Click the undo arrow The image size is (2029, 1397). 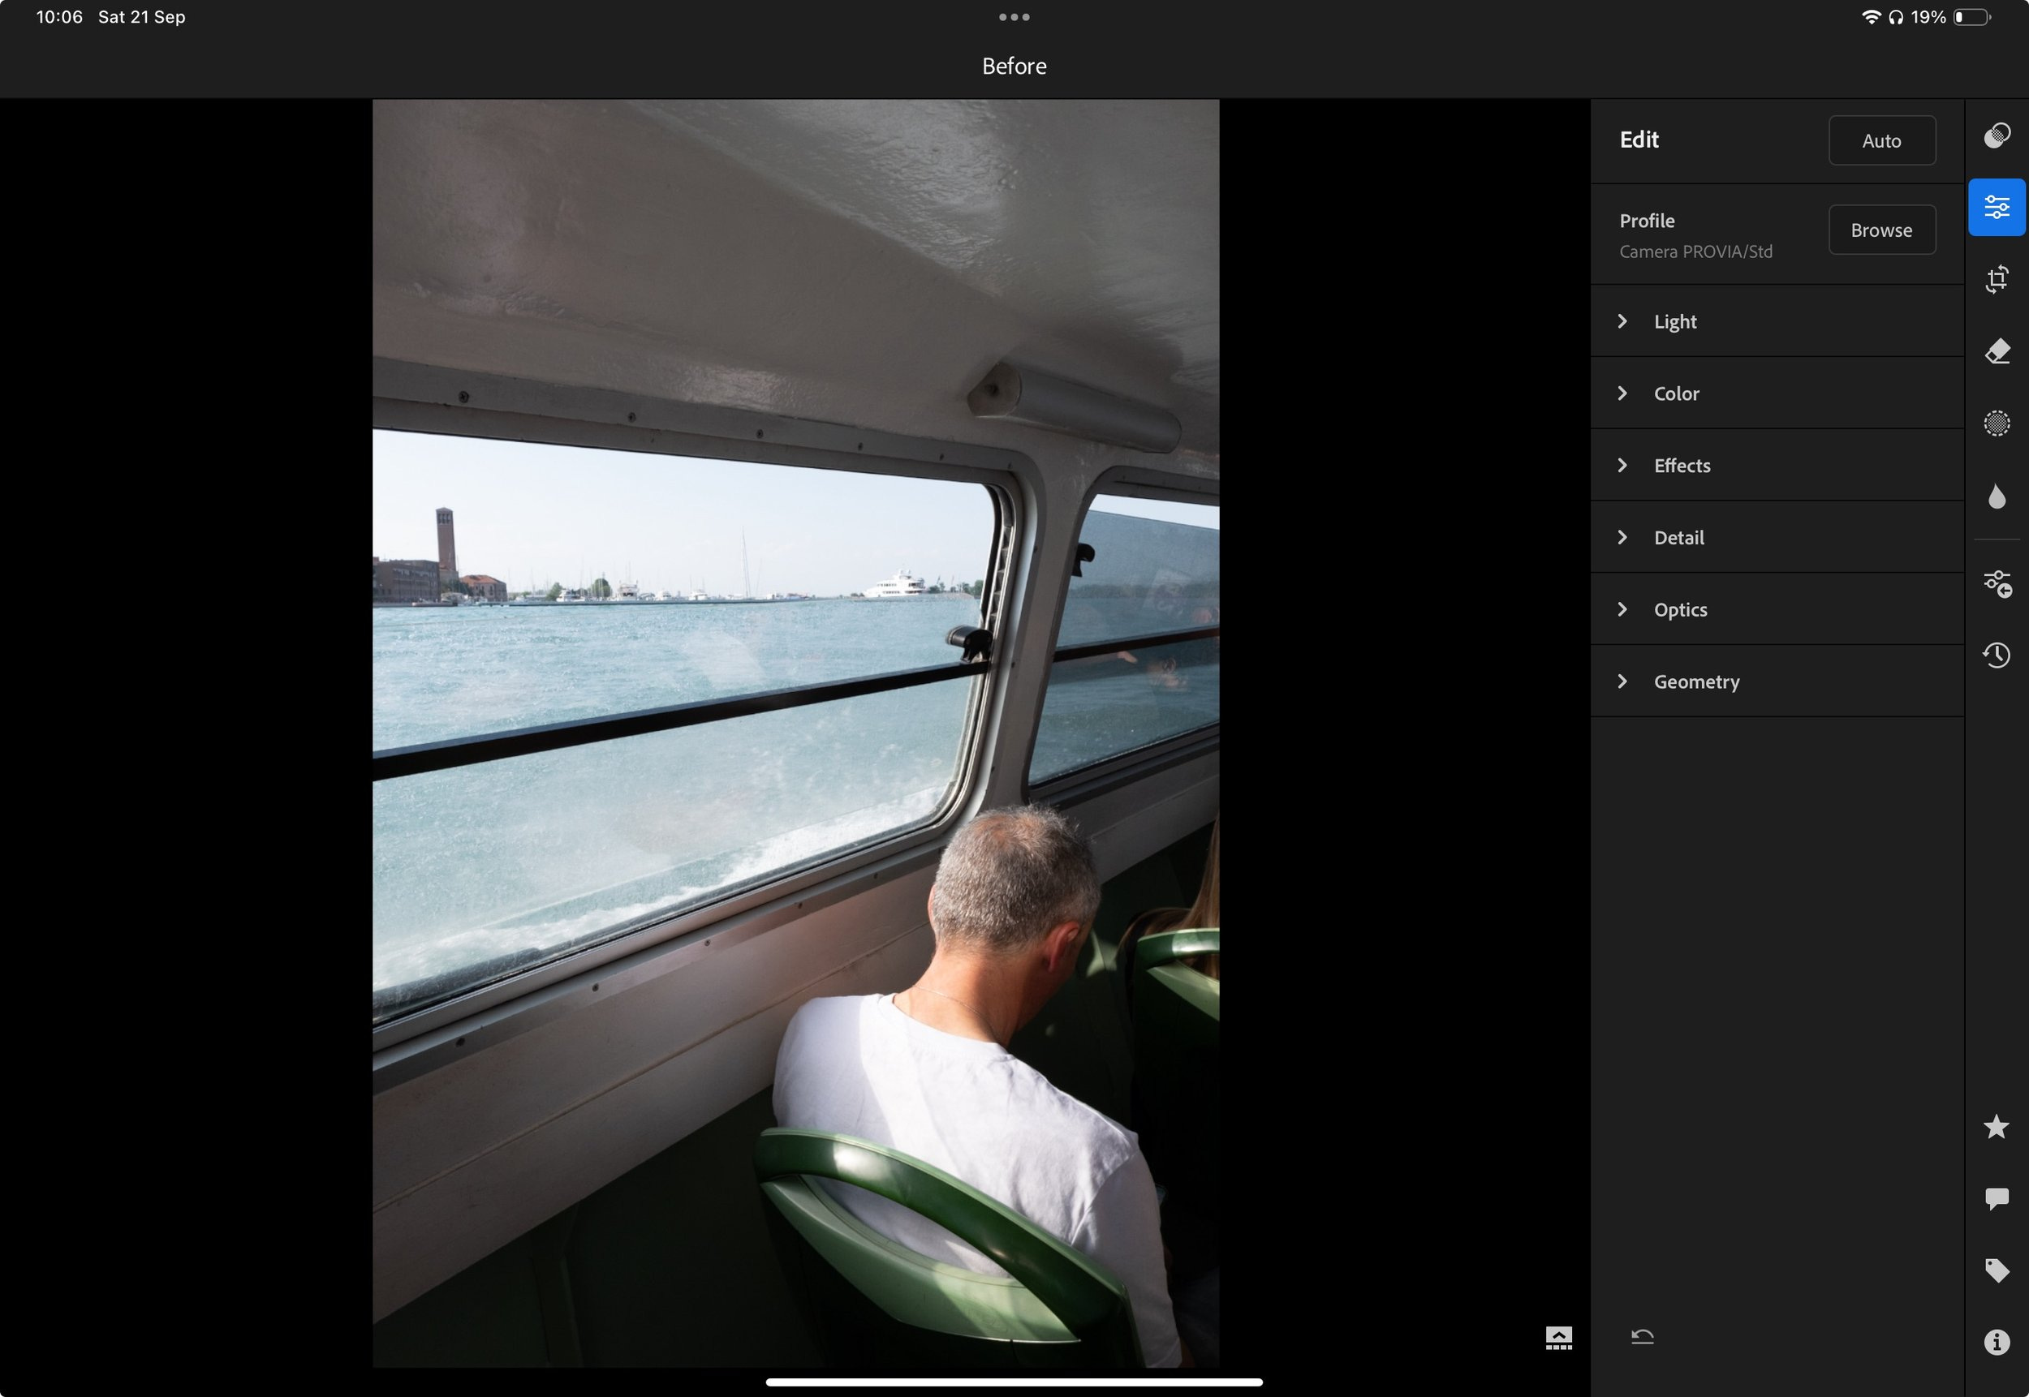(1642, 1337)
